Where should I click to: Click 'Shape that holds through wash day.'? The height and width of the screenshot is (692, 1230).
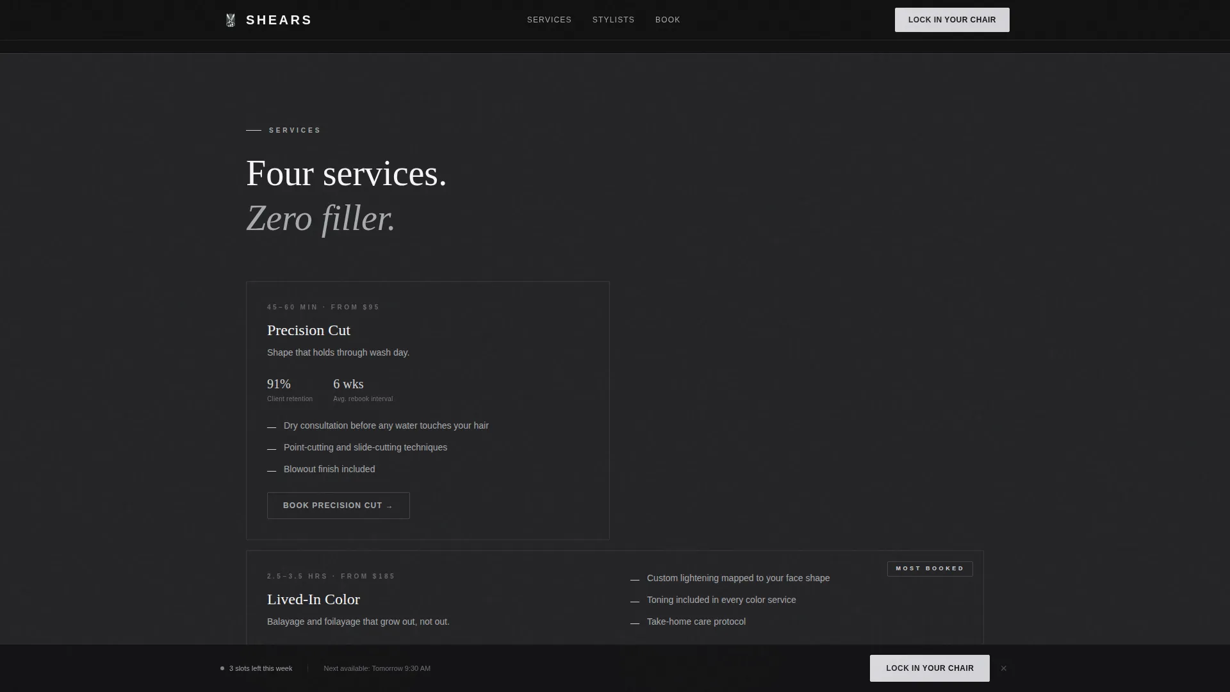(338, 352)
